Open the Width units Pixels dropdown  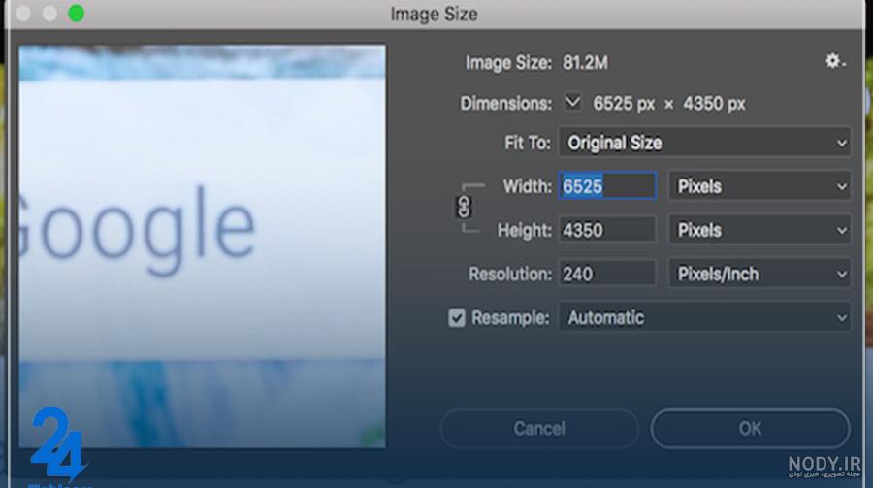point(759,186)
